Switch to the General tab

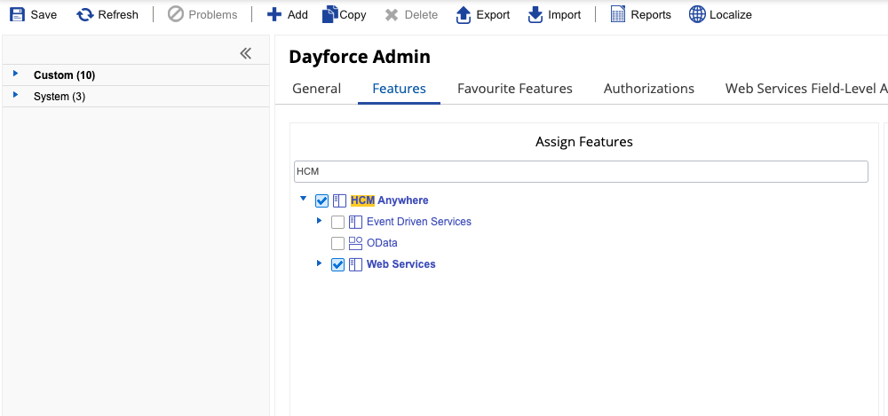316,89
